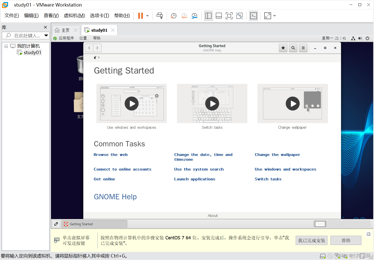374x260 pixels.
Task: Click the GNOME foot breadcrumb icon
Action: pyautogui.click(x=95, y=57)
